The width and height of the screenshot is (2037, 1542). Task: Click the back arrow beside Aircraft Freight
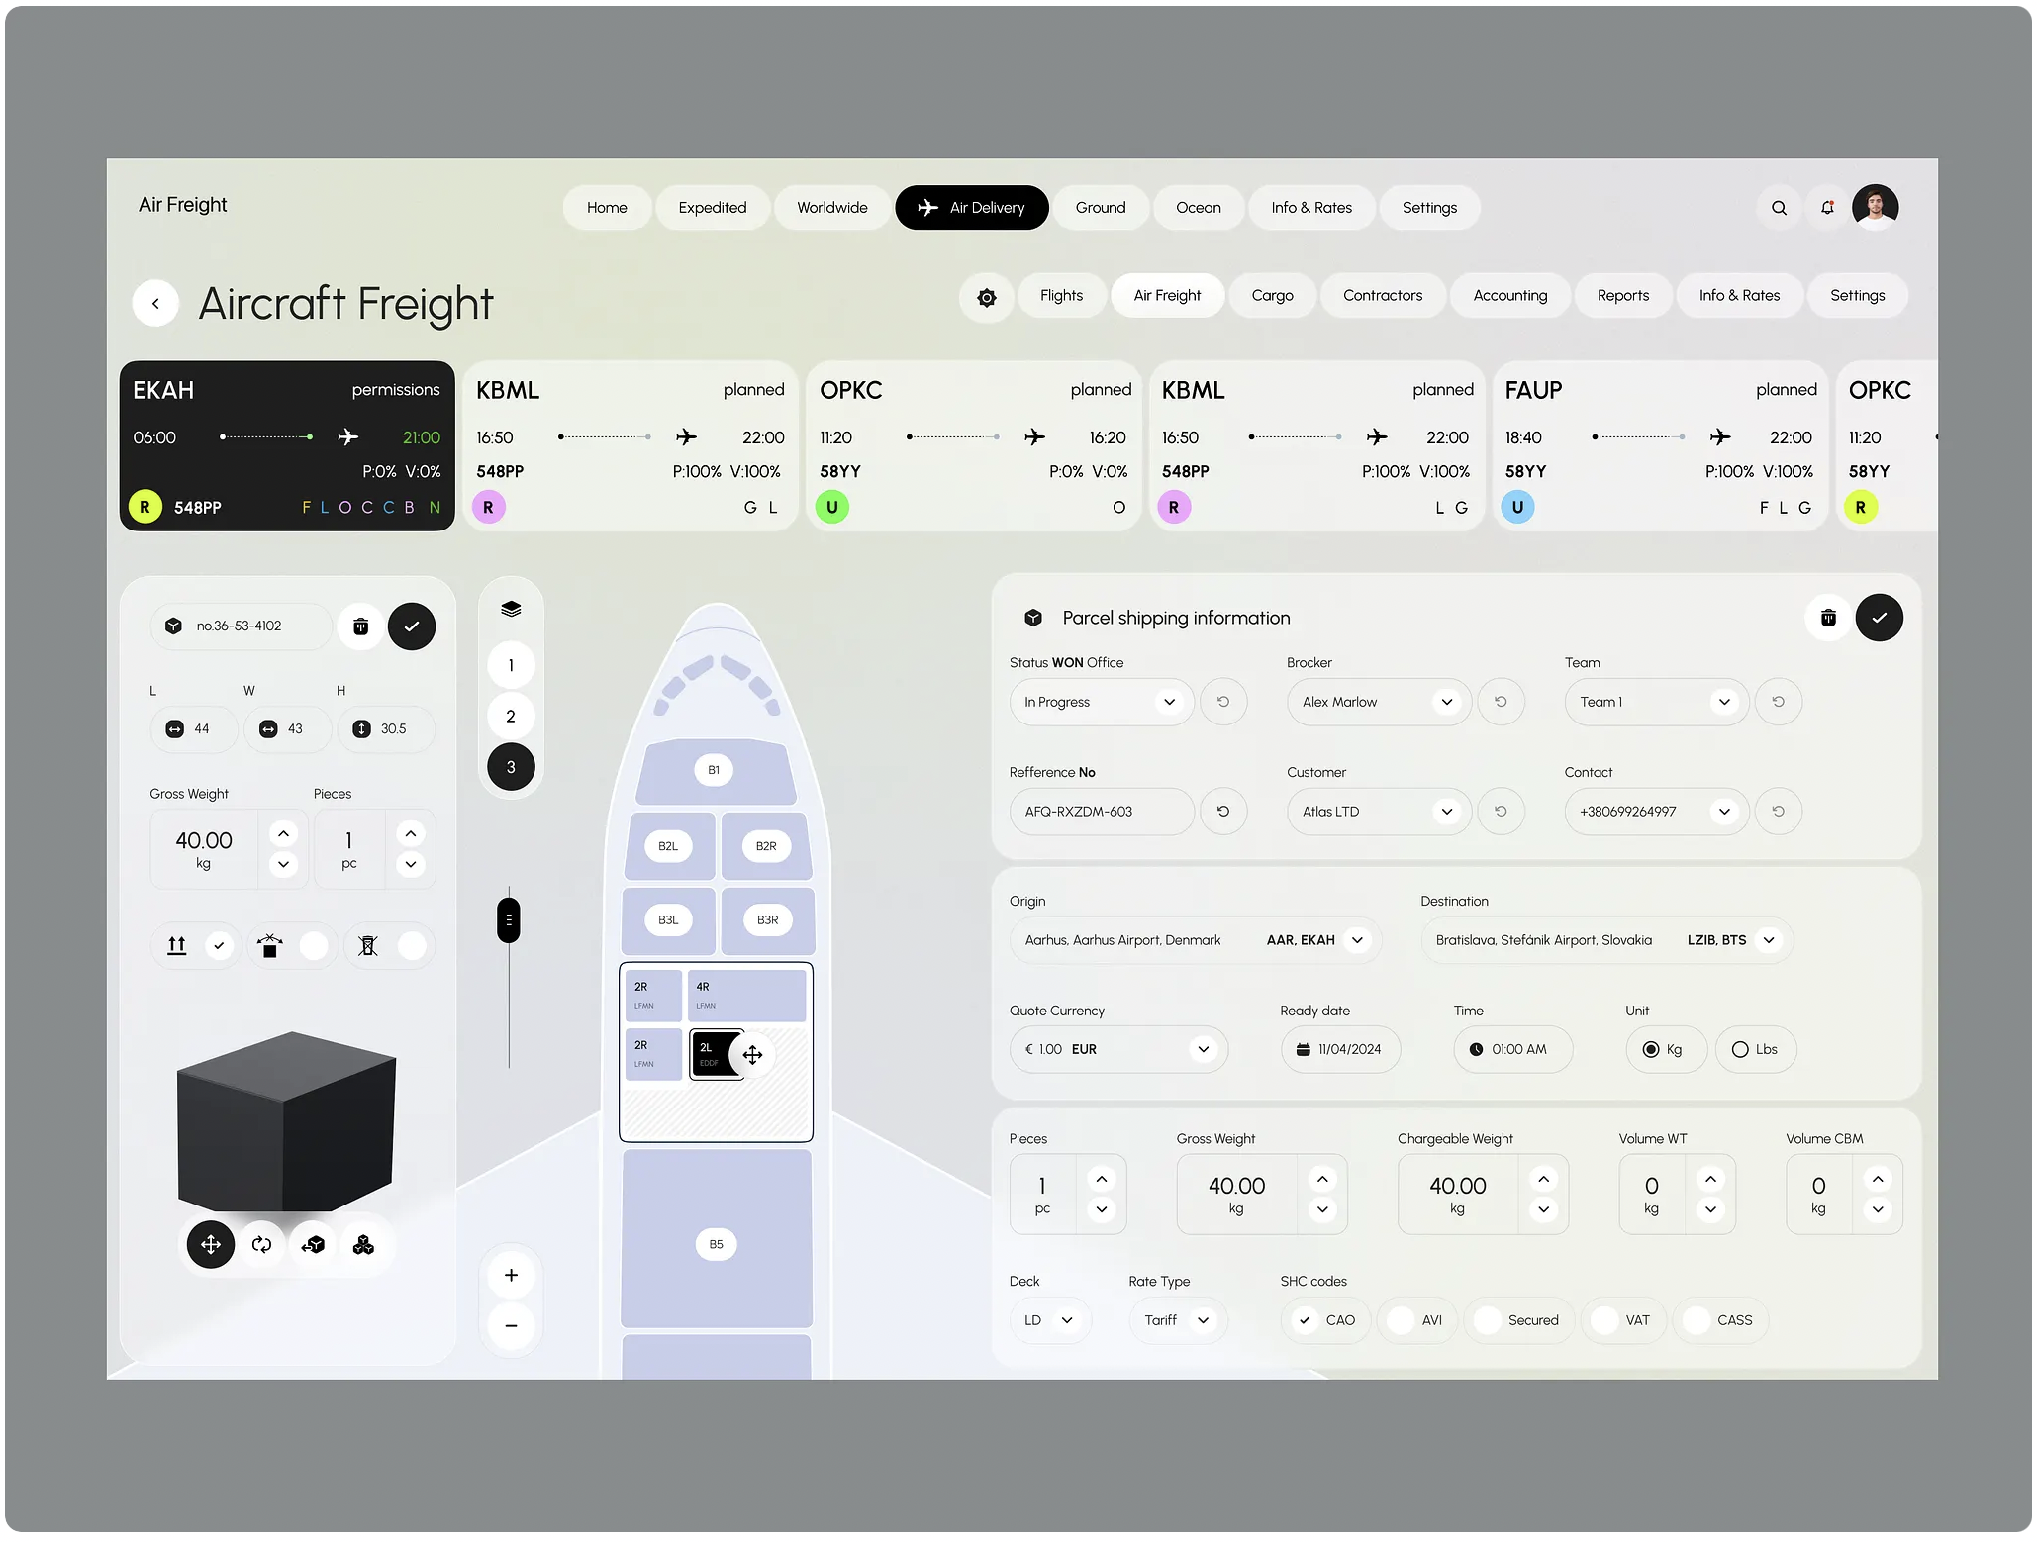coord(156,304)
